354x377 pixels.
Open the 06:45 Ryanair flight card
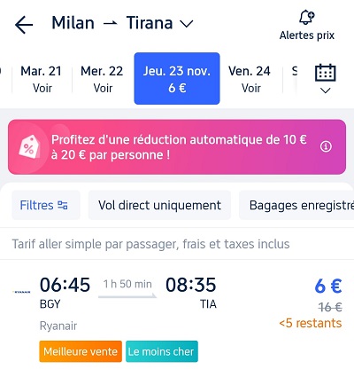tap(177, 318)
